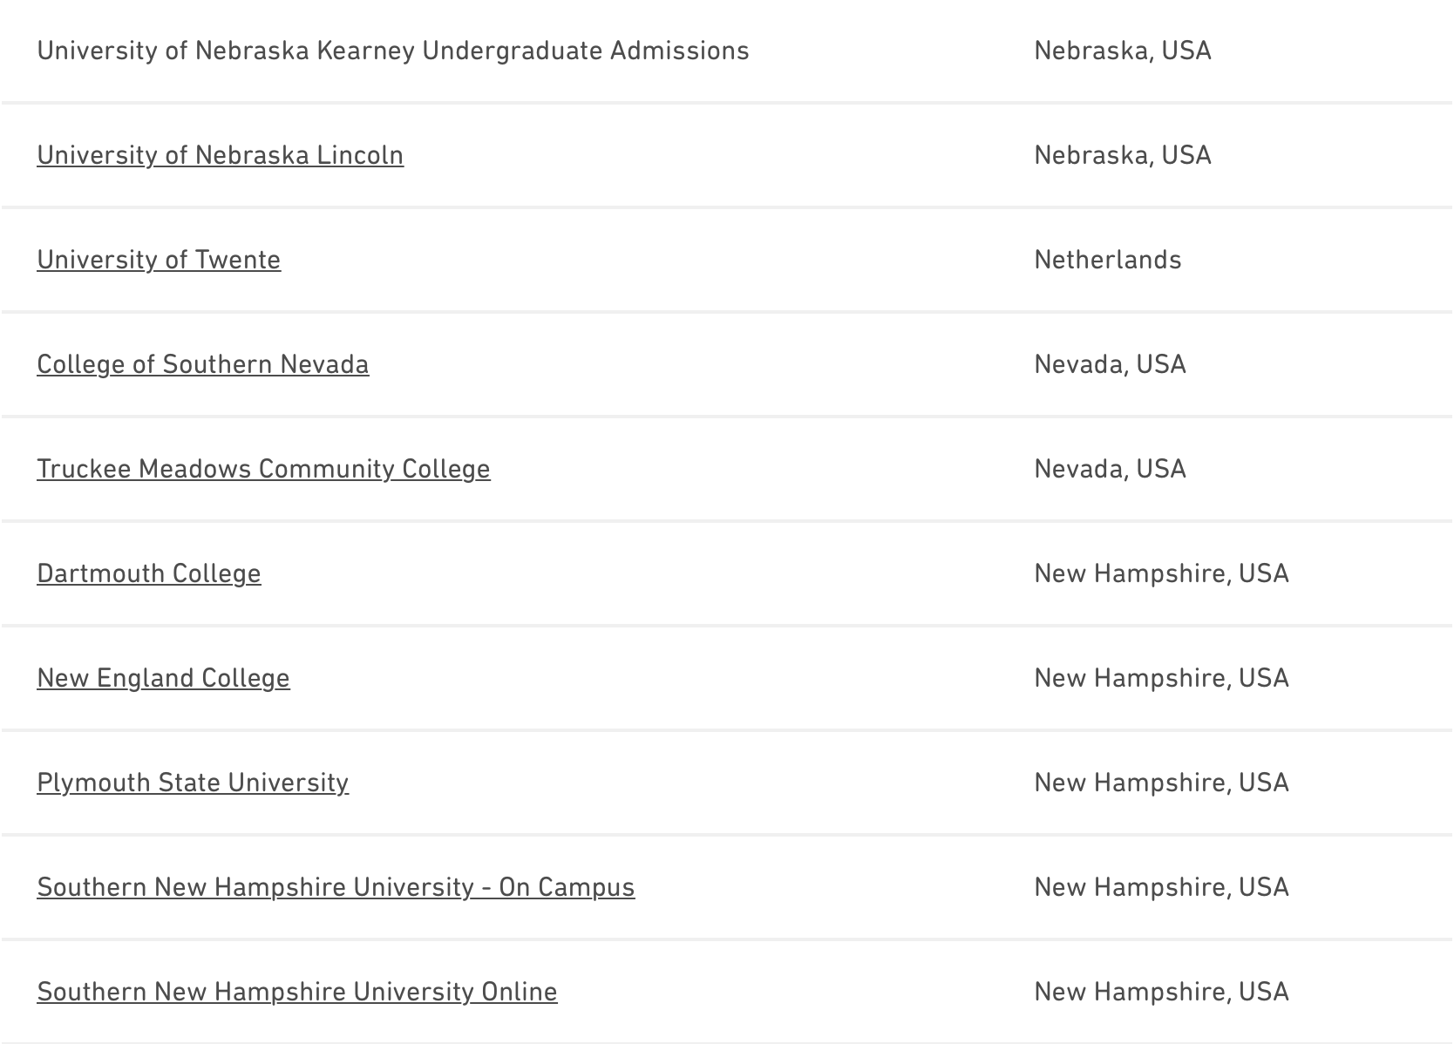Image resolution: width=1454 pixels, height=1044 pixels.
Task: Open the University of Nebraska Lincoln link
Action: click(220, 155)
